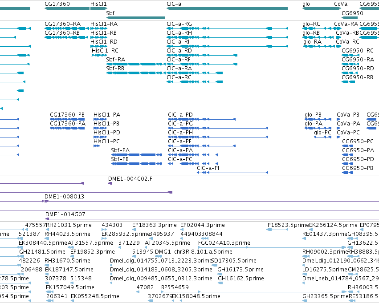This screenshot has width=379, height=303.
Task: Select the CoVa gene-level label
Action: coord(341,4)
